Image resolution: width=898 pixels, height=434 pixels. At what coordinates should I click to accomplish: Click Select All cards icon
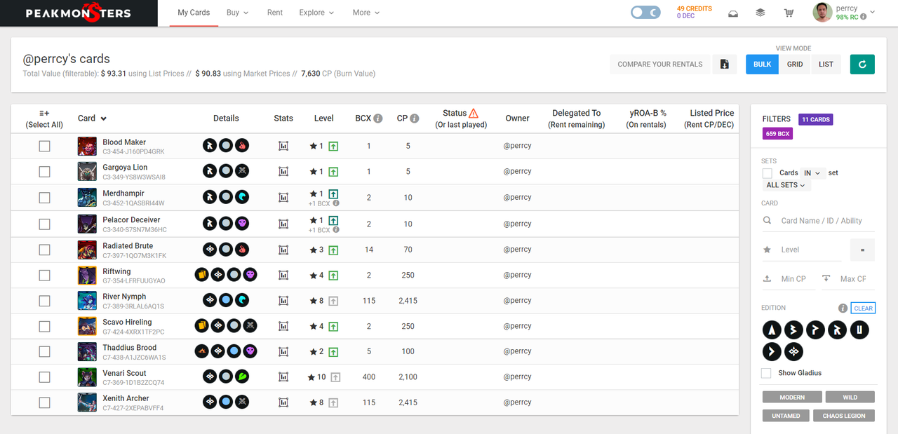[44, 113]
